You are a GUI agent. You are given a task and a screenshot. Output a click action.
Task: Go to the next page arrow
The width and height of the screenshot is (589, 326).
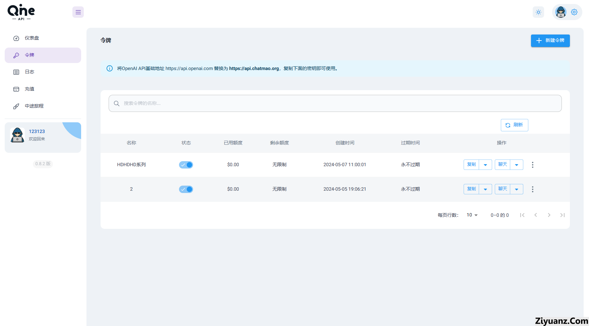pyautogui.click(x=549, y=215)
